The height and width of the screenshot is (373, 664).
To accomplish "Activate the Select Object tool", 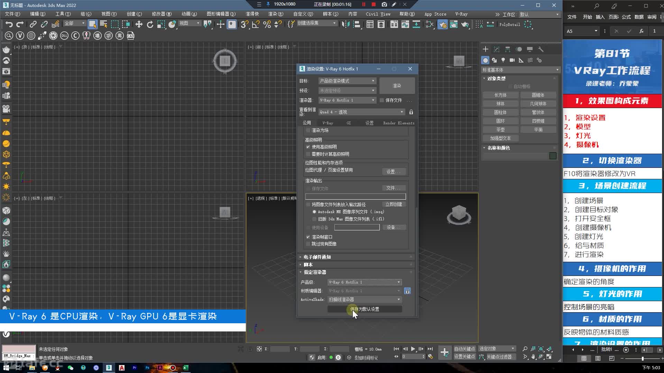I will [92, 24].
